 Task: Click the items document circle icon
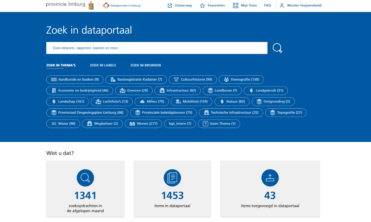(172, 178)
